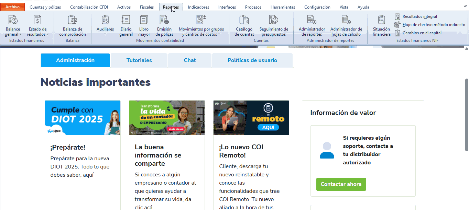Screen dimensions: 469x210
Task: Open Catálogo de cuentas report
Action: [x=244, y=25]
